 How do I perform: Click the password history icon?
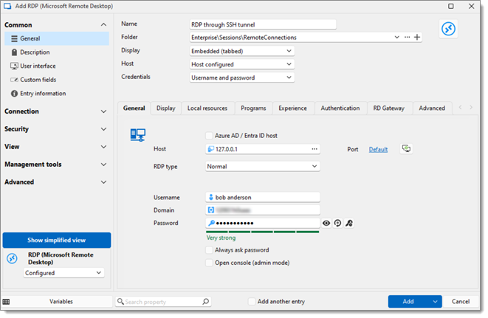click(337, 223)
